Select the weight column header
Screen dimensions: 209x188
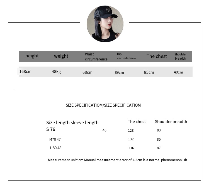tap(61, 56)
